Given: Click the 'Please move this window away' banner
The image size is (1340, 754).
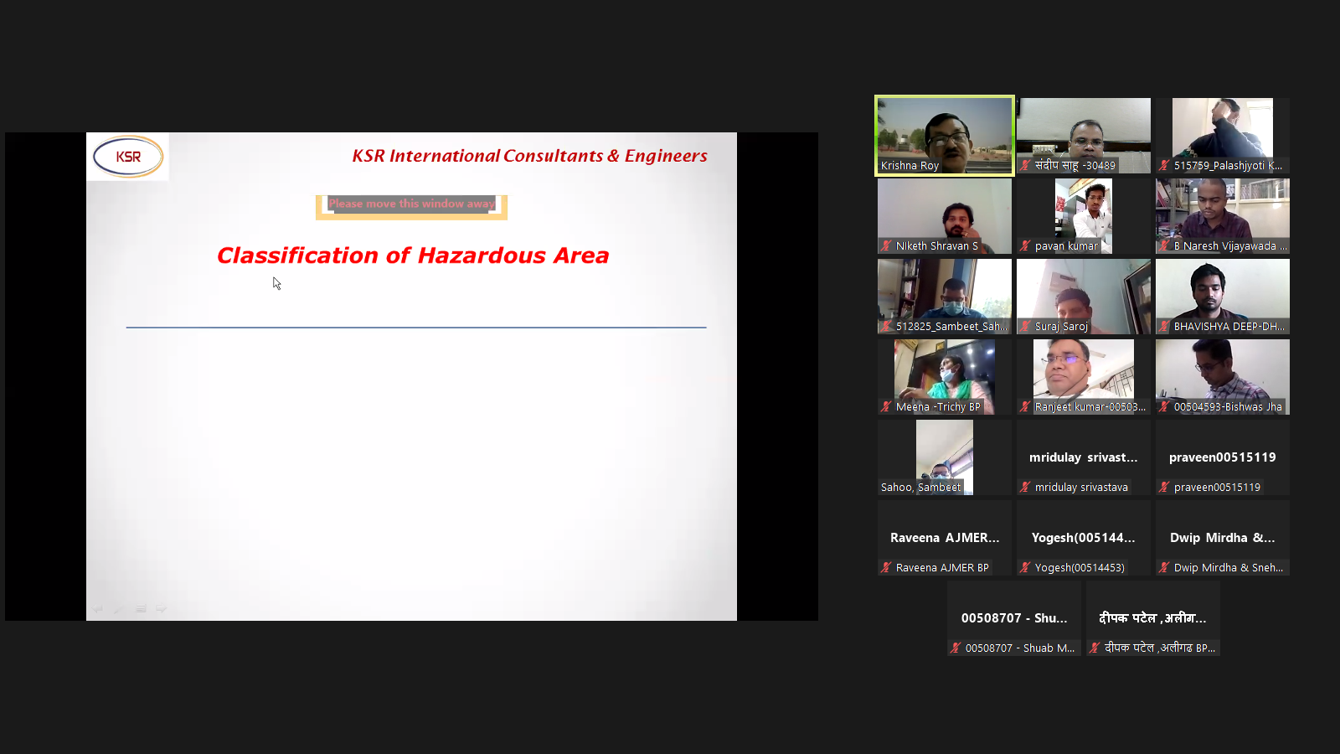Looking at the screenshot, I should (x=411, y=204).
